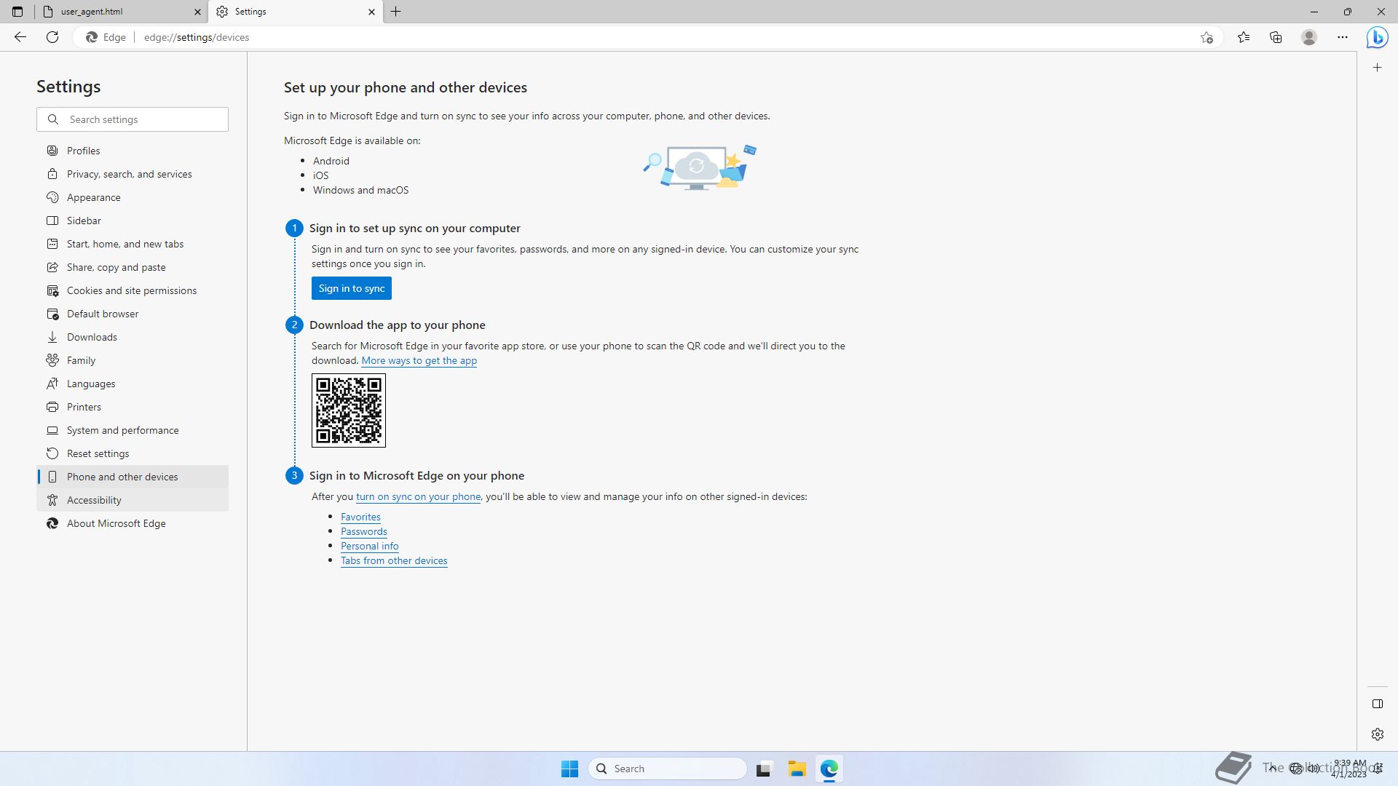Open a new tab with plus button
The image size is (1398, 786).
tap(396, 12)
